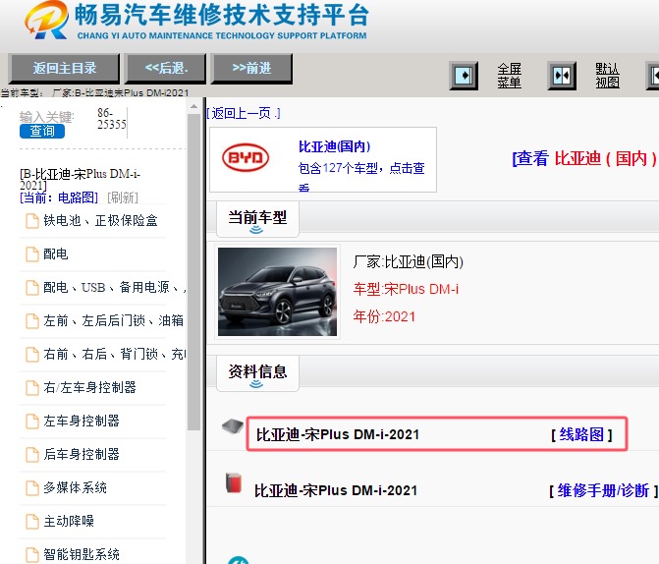This screenshot has height=564, width=659.
Task: Open 后车身控制器 tree item
Action: click(x=82, y=454)
